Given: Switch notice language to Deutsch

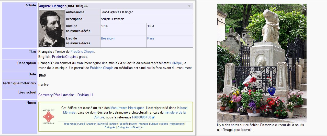Looking at the screenshot, I should tap(92, 124).
